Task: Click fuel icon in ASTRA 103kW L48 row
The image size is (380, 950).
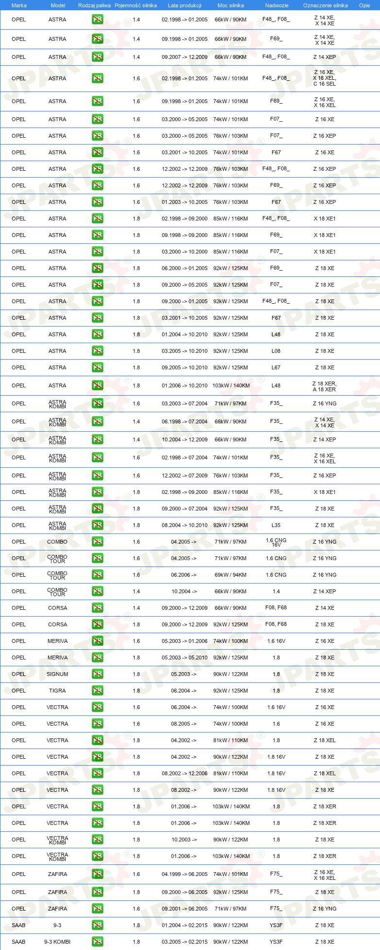Action: [x=97, y=385]
